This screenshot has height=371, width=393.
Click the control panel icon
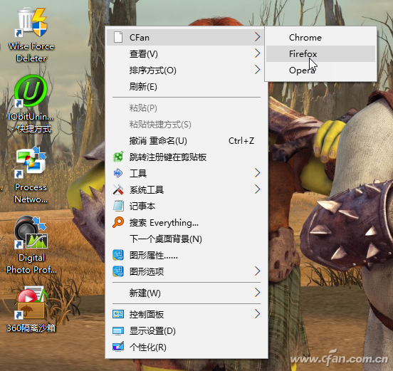118,314
